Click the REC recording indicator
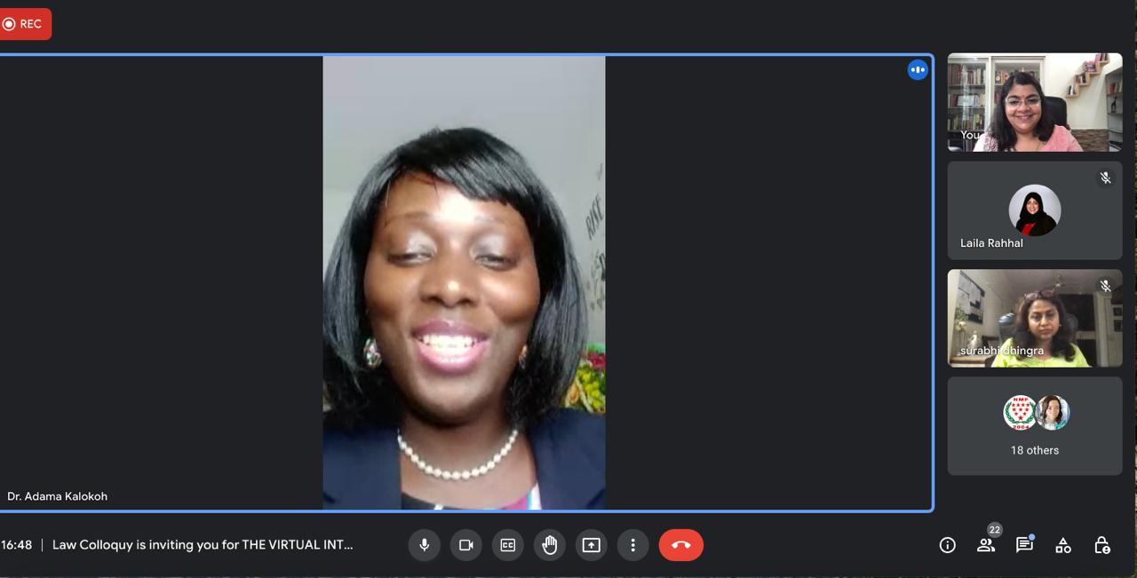Image resolution: width=1137 pixels, height=578 pixels. click(x=24, y=24)
